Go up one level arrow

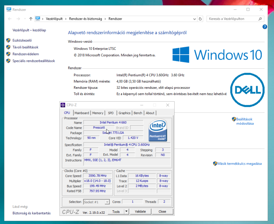[31, 19]
